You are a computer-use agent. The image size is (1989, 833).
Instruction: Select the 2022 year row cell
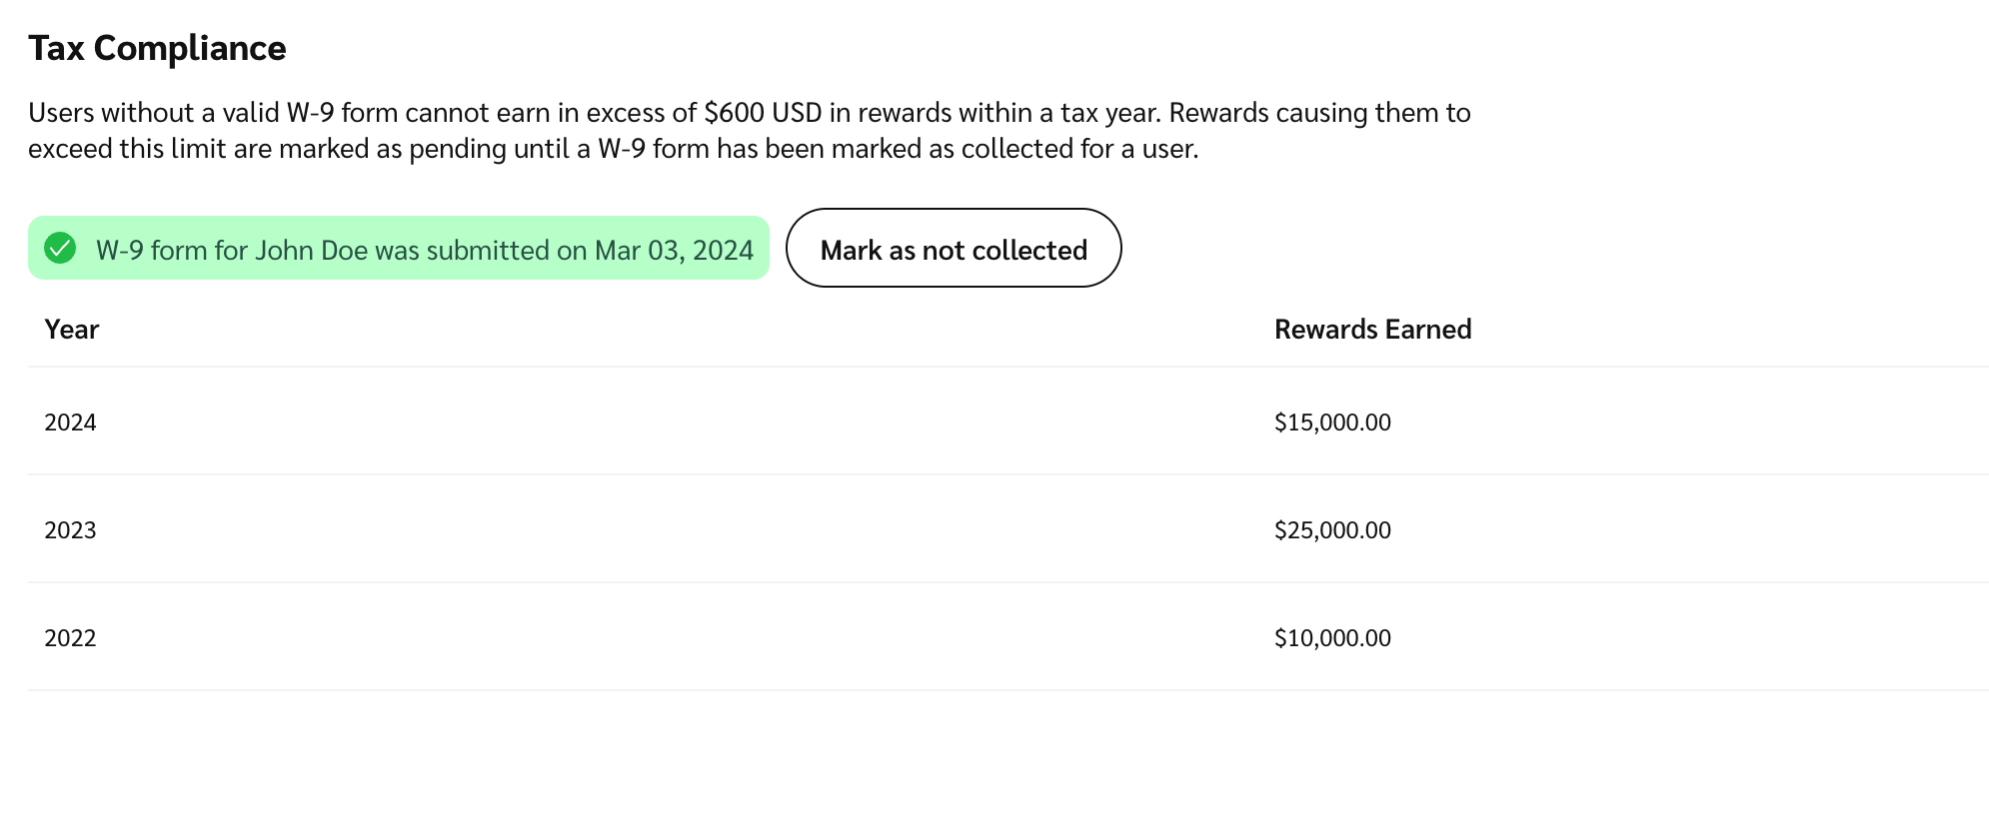tap(70, 638)
